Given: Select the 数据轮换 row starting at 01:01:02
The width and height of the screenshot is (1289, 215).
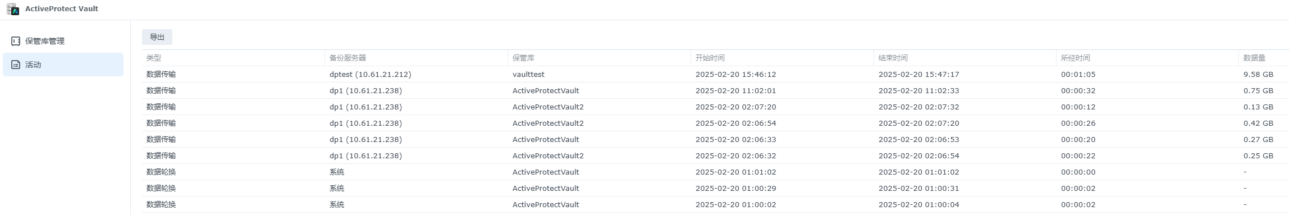Looking at the screenshot, I should [x=715, y=172].
